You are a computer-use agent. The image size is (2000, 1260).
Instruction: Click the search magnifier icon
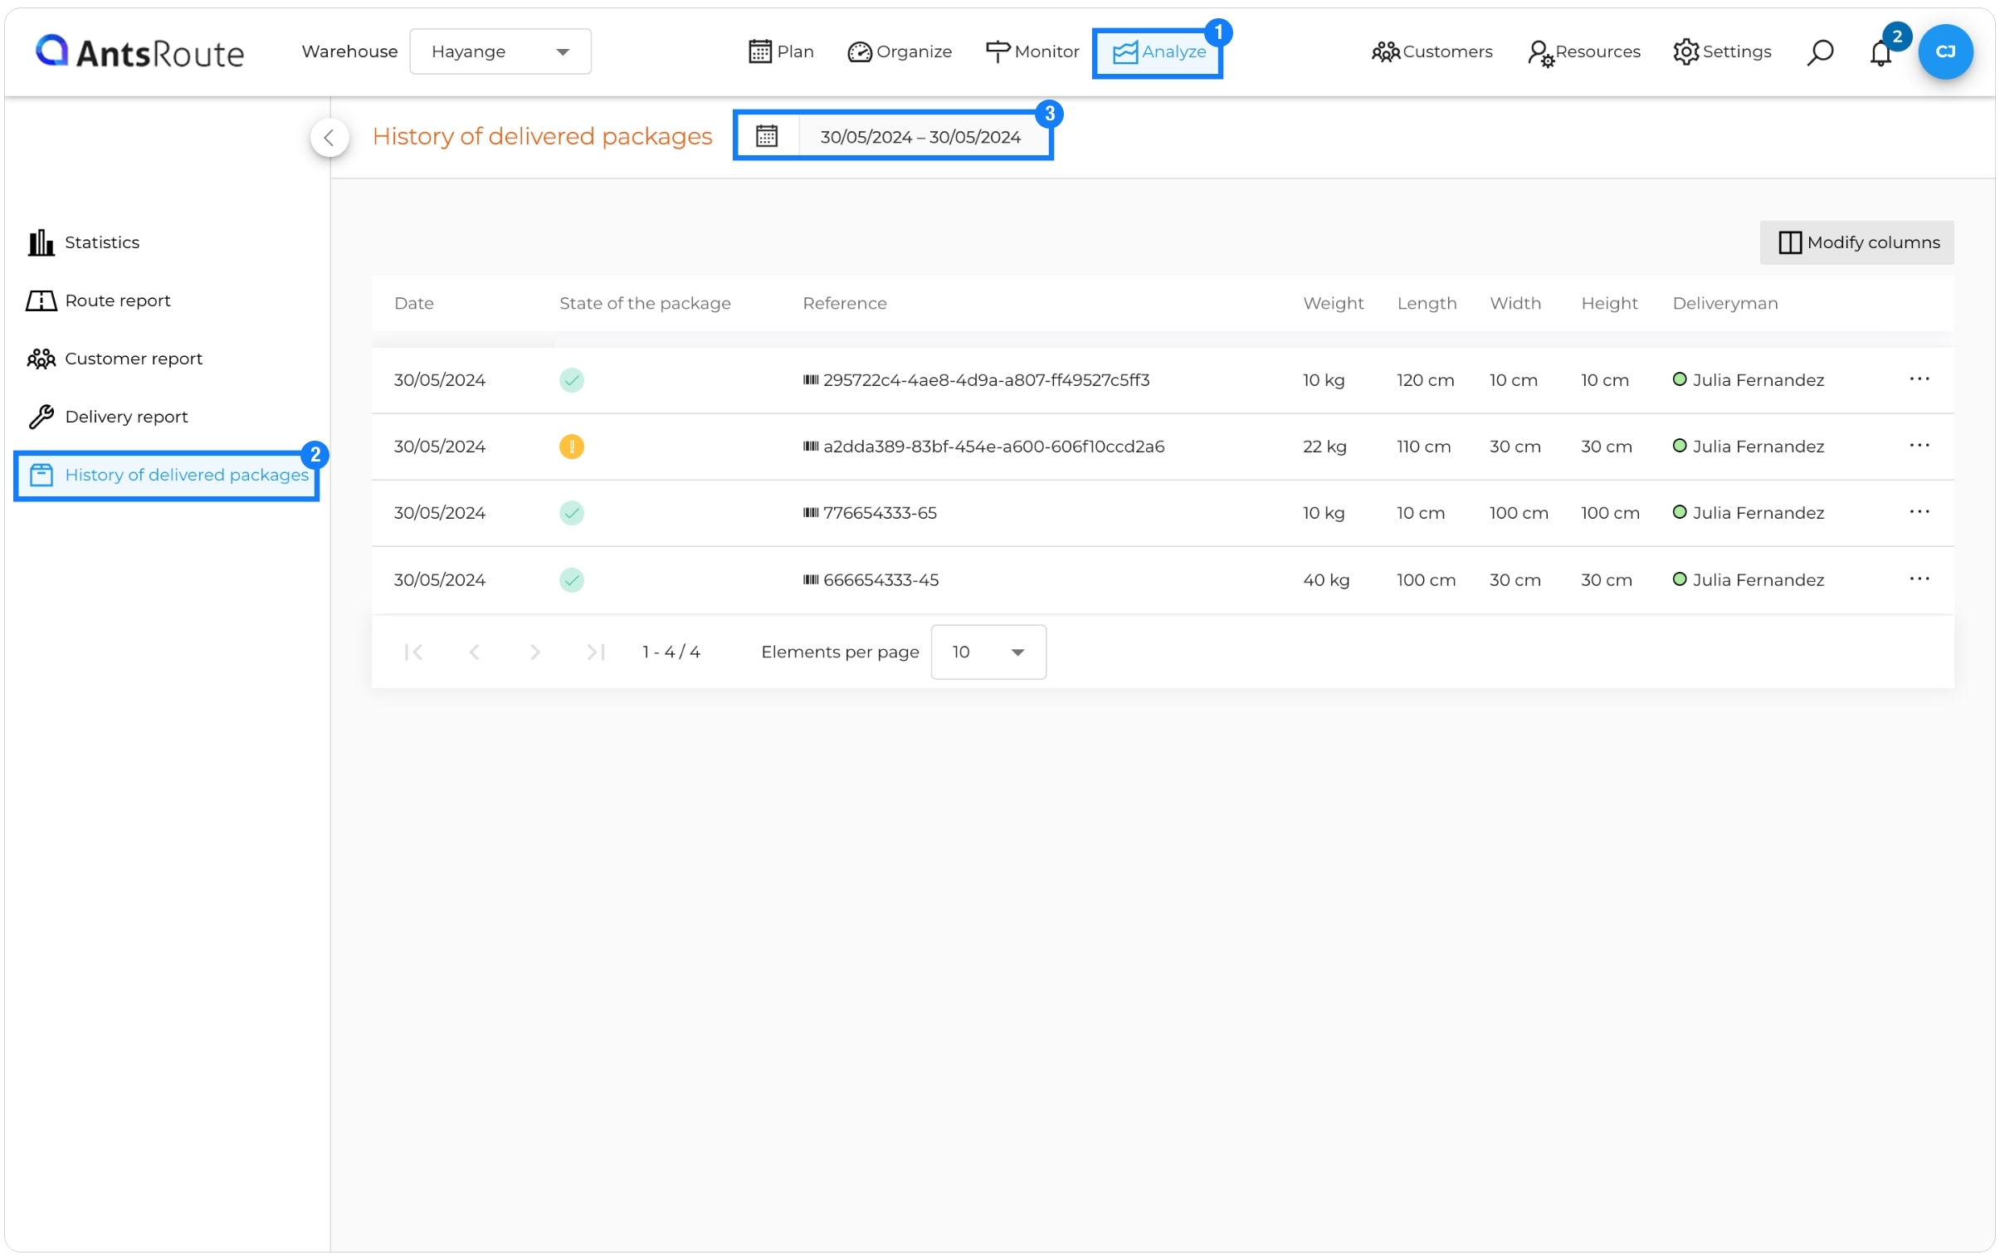click(1819, 52)
